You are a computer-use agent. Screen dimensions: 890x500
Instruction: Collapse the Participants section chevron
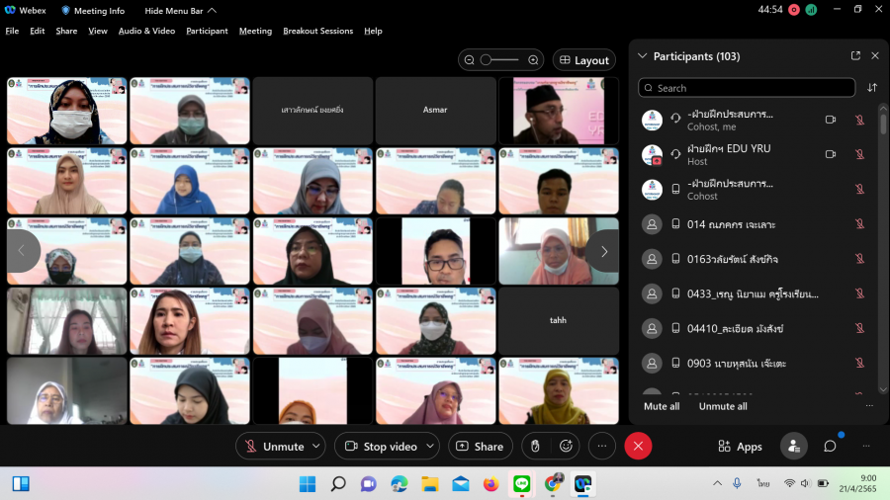click(x=643, y=56)
